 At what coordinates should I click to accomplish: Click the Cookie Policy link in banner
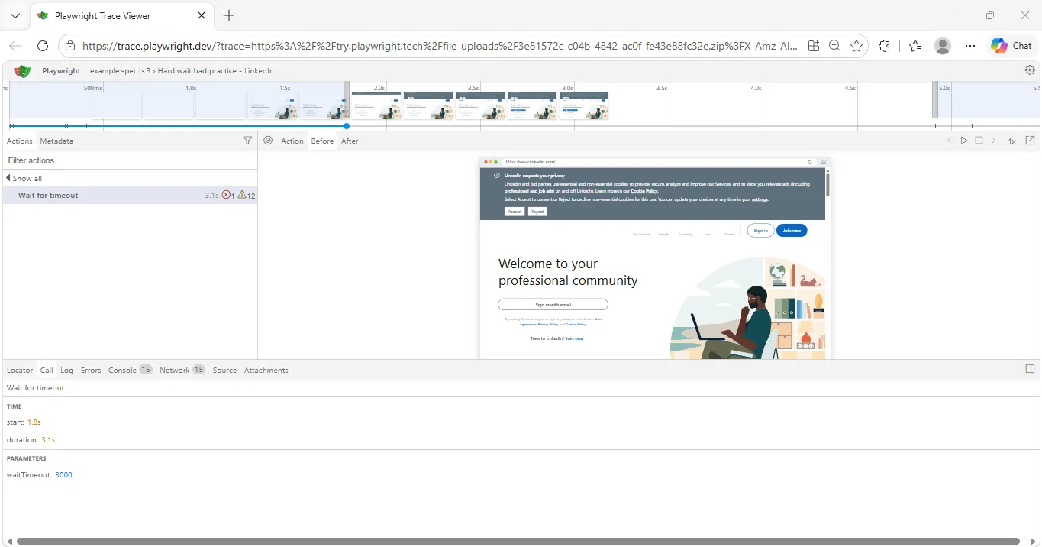pyautogui.click(x=644, y=191)
